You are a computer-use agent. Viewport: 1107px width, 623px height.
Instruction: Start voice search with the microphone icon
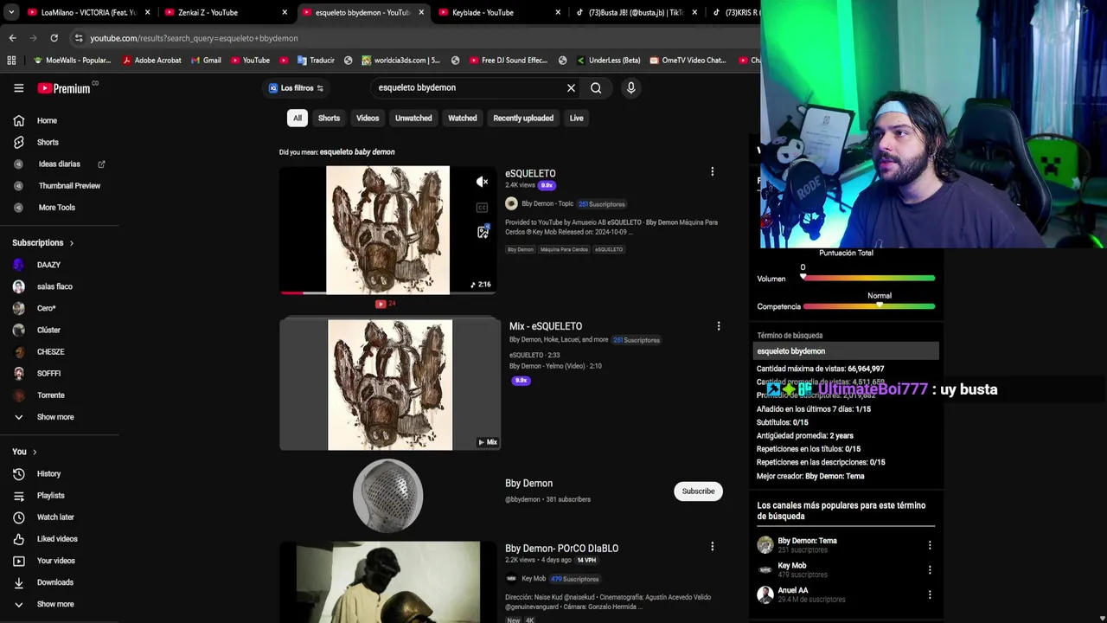(630, 87)
